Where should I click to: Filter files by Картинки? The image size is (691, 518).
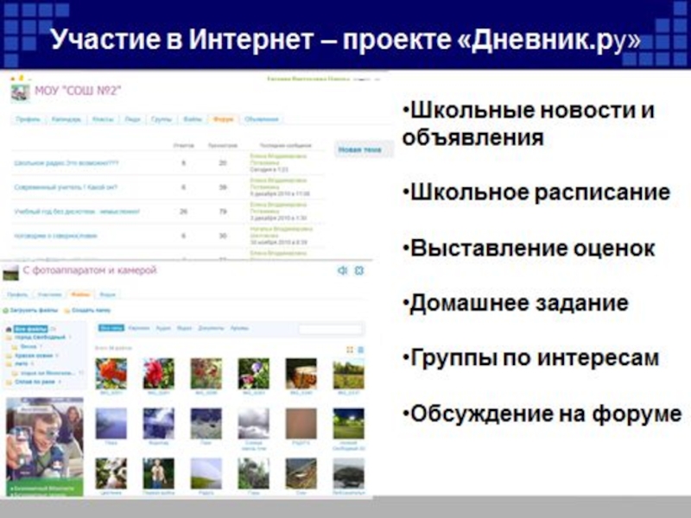139,328
